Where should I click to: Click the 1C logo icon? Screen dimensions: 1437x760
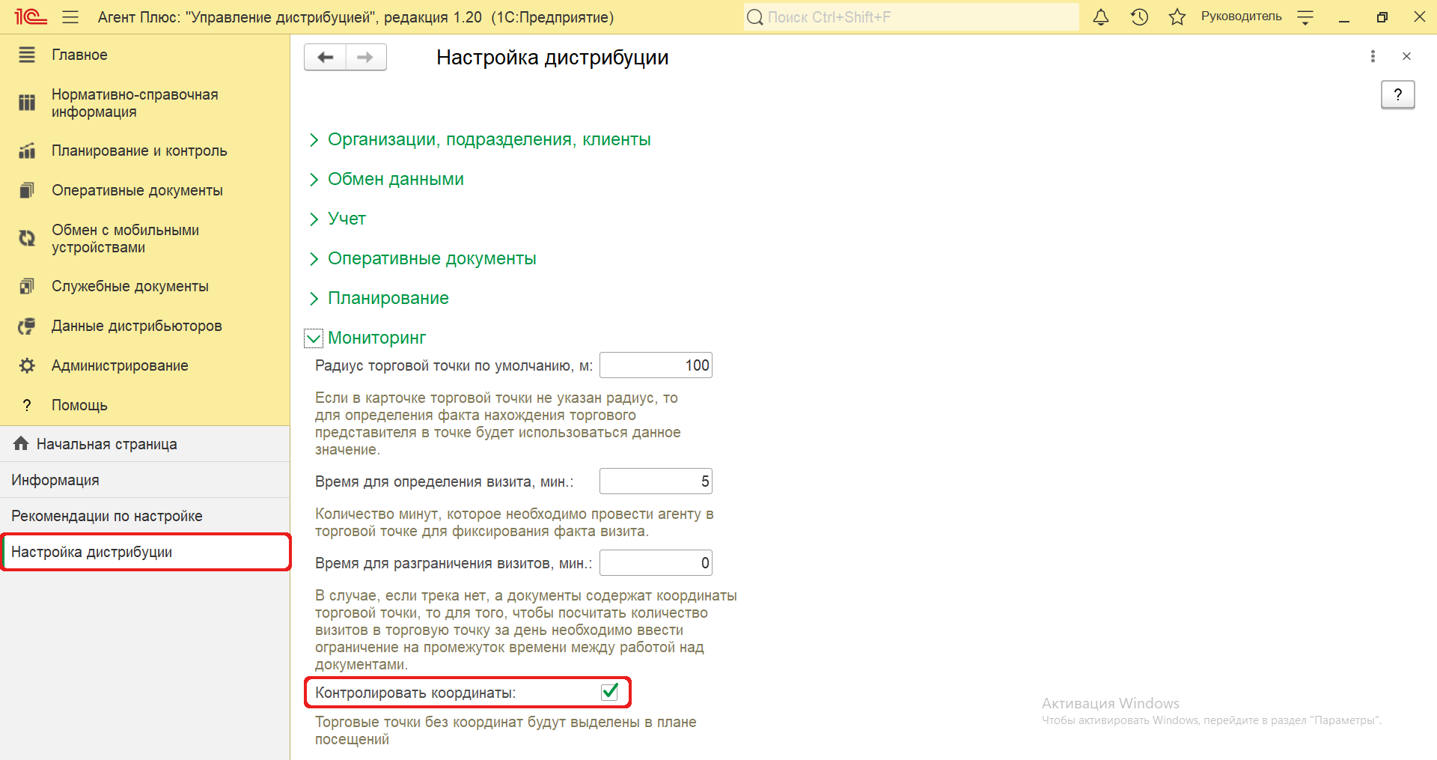click(x=31, y=16)
